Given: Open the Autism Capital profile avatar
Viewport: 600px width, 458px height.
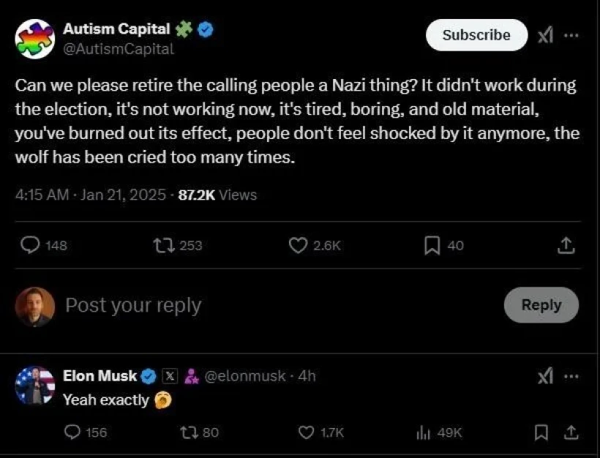Looking at the screenshot, I should 34,38.
